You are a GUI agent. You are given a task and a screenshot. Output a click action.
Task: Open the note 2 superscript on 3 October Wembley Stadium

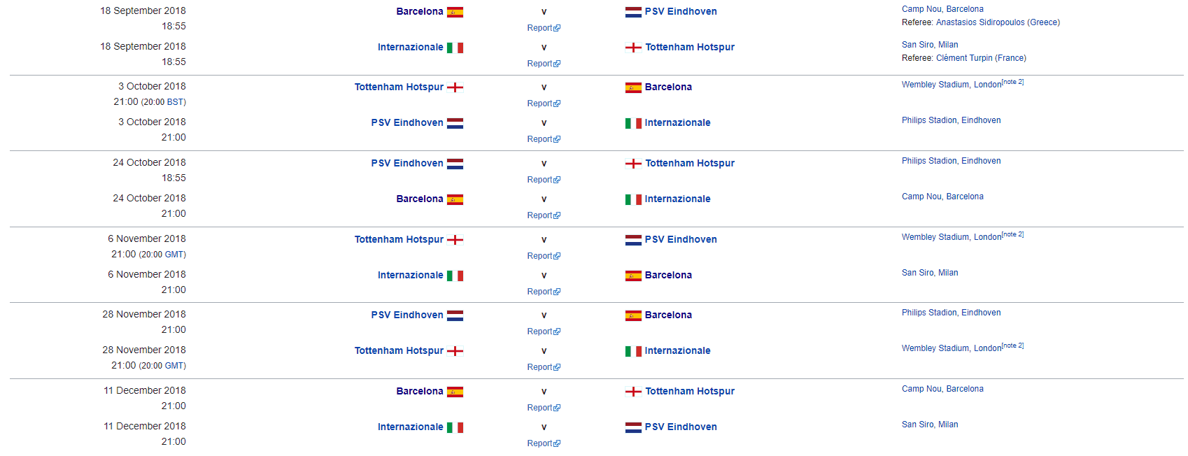click(1012, 82)
